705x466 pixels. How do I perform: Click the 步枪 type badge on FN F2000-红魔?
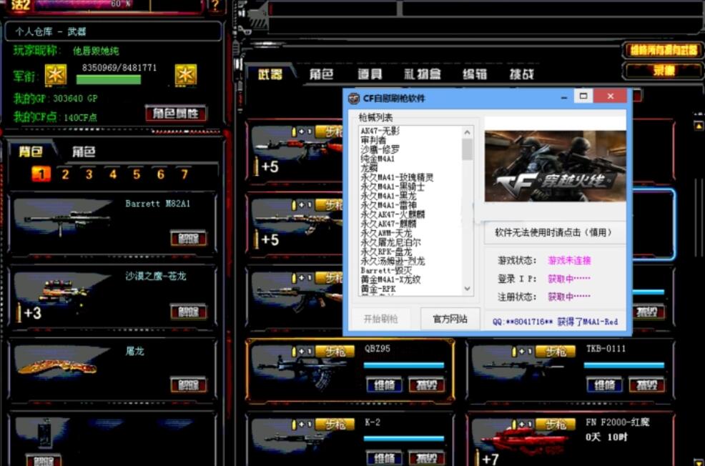click(556, 425)
